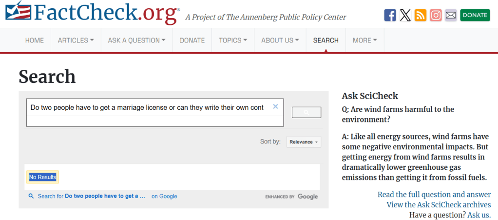
Task: Open the RSS feed icon
Action: click(x=421, y=15)
